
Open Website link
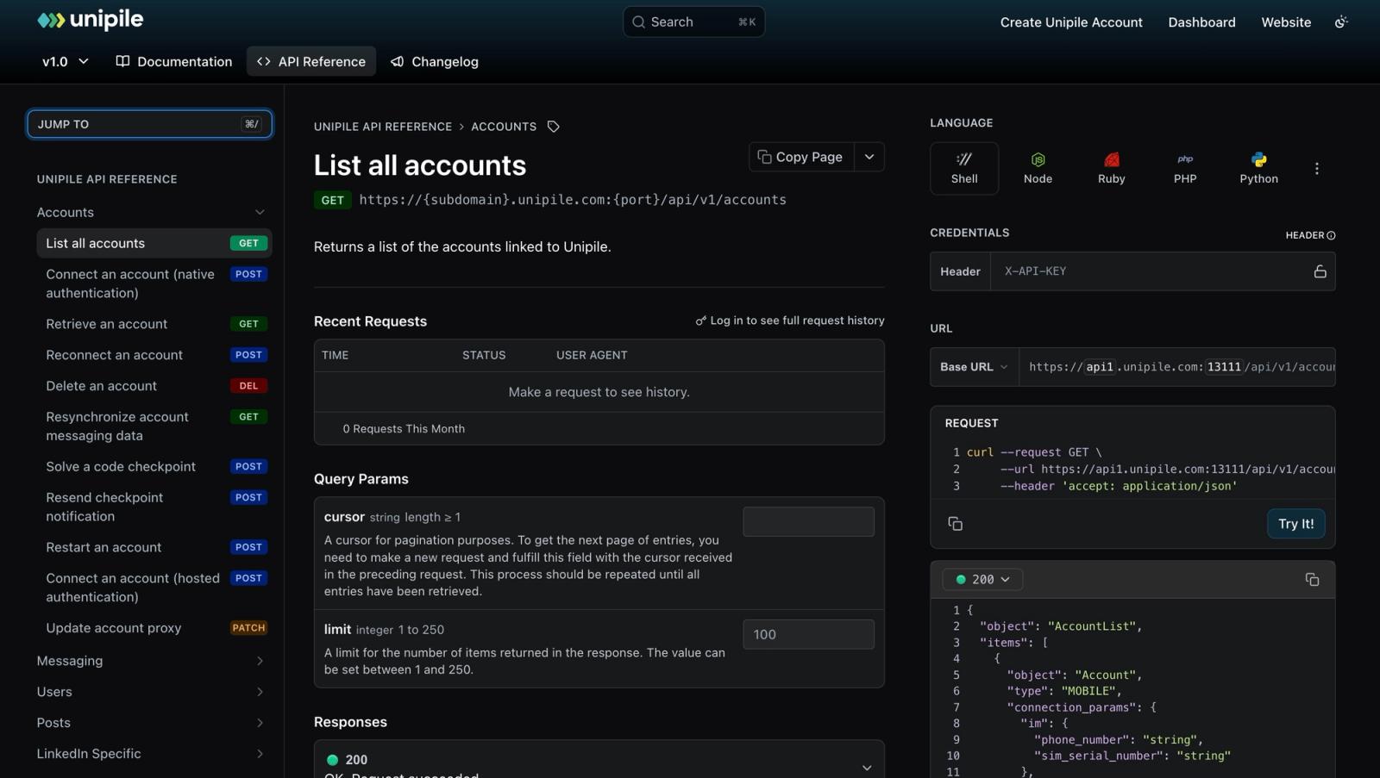[x=1286, y=22]
